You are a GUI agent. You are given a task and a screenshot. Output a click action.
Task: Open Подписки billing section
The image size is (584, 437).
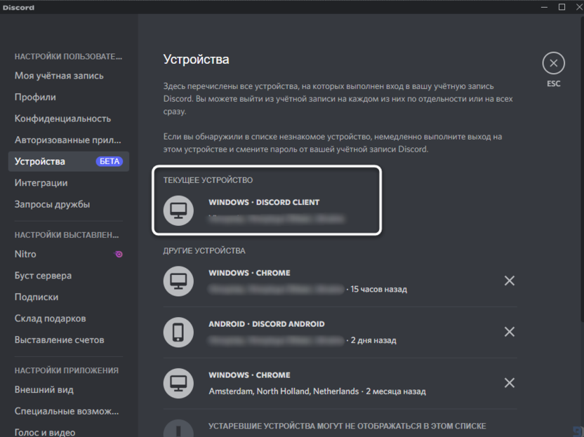coord(36,297)
